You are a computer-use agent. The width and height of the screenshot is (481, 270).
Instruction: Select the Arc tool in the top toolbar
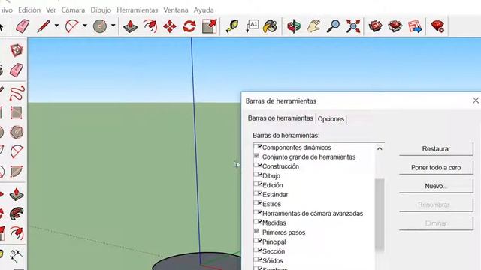pos(72,26)
